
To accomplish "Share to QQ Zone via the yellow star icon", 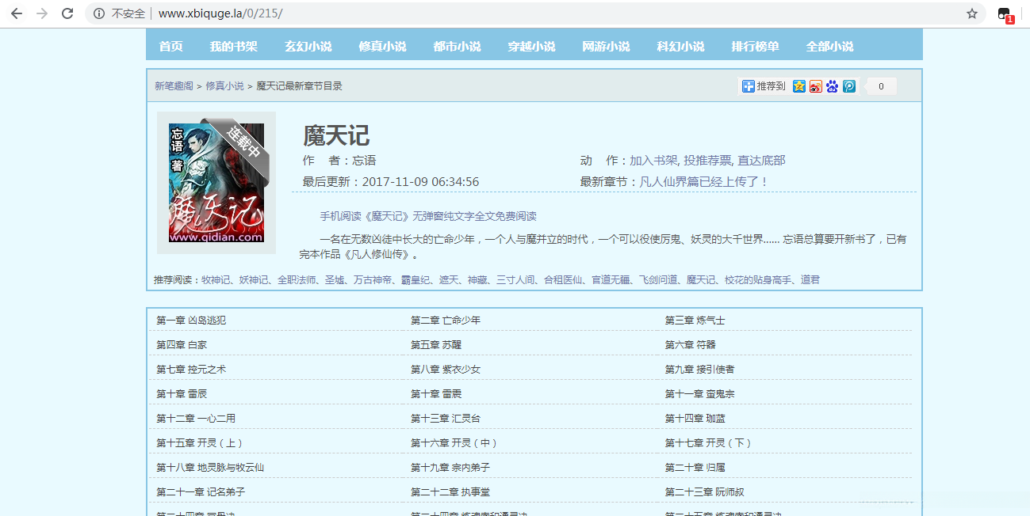I will click(799, 86).
